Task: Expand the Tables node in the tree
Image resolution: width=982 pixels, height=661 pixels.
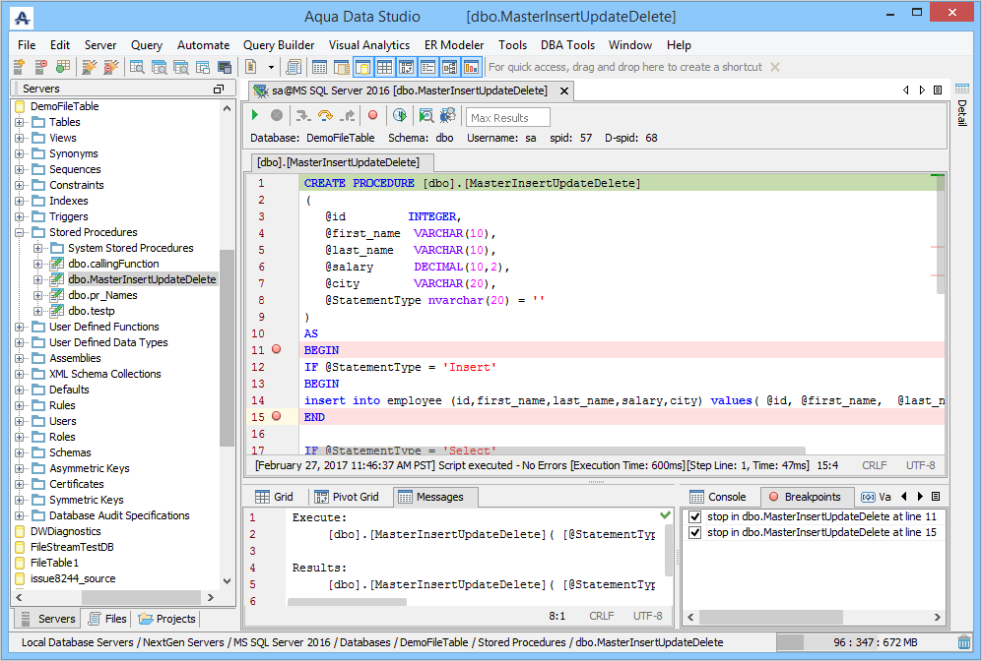Action: [x=19, y=122]
